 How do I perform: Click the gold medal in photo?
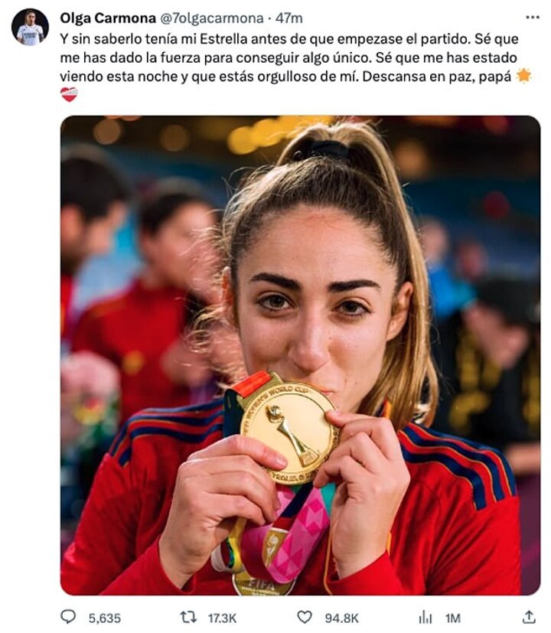(x=289, y=431)
